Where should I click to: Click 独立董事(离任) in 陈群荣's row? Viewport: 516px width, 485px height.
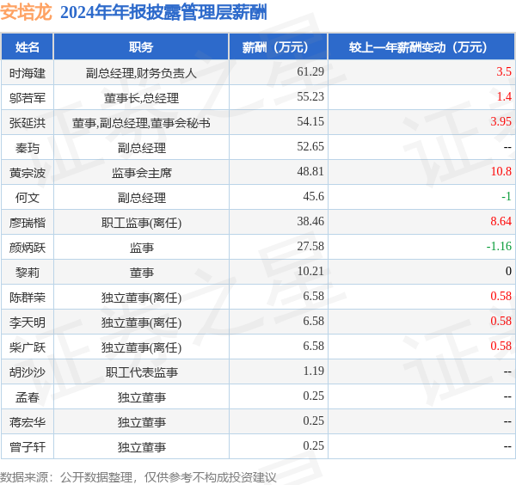141,298
